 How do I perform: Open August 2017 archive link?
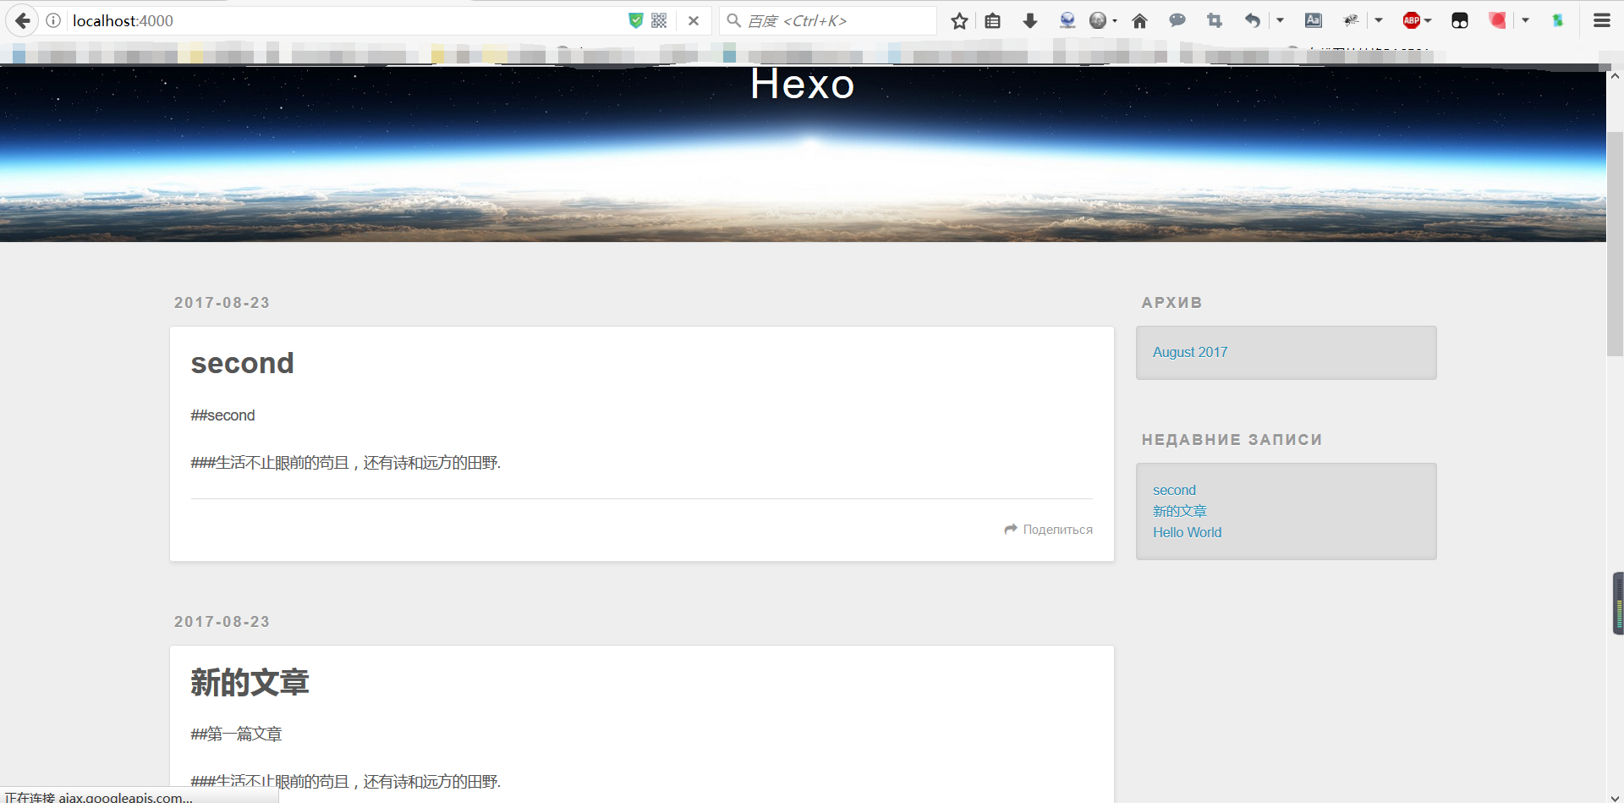[x=1190, y=352]
